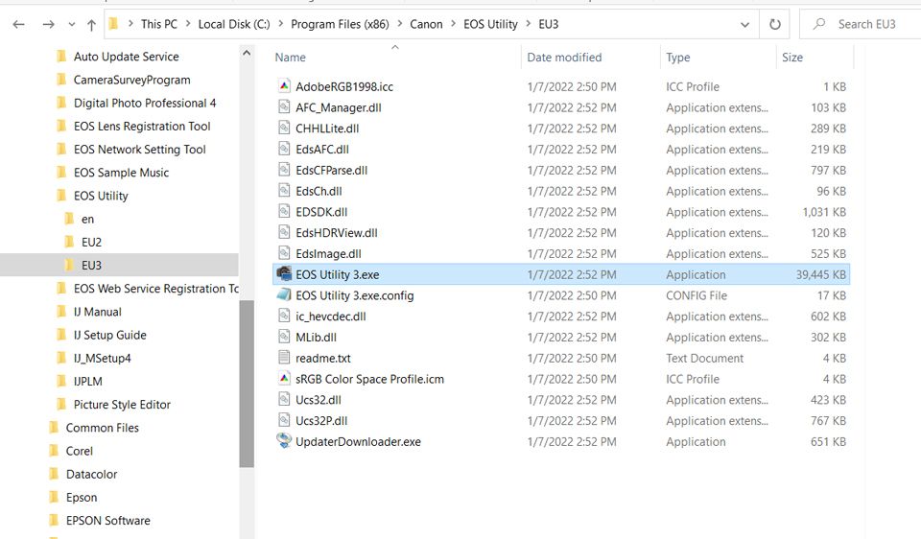Click the ic_hevcdec.dll file icon

(x=284, y=316)
